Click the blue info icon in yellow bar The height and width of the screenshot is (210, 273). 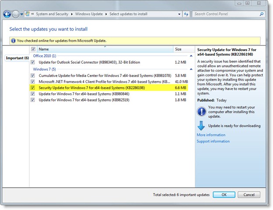click(x=13, y=41)
